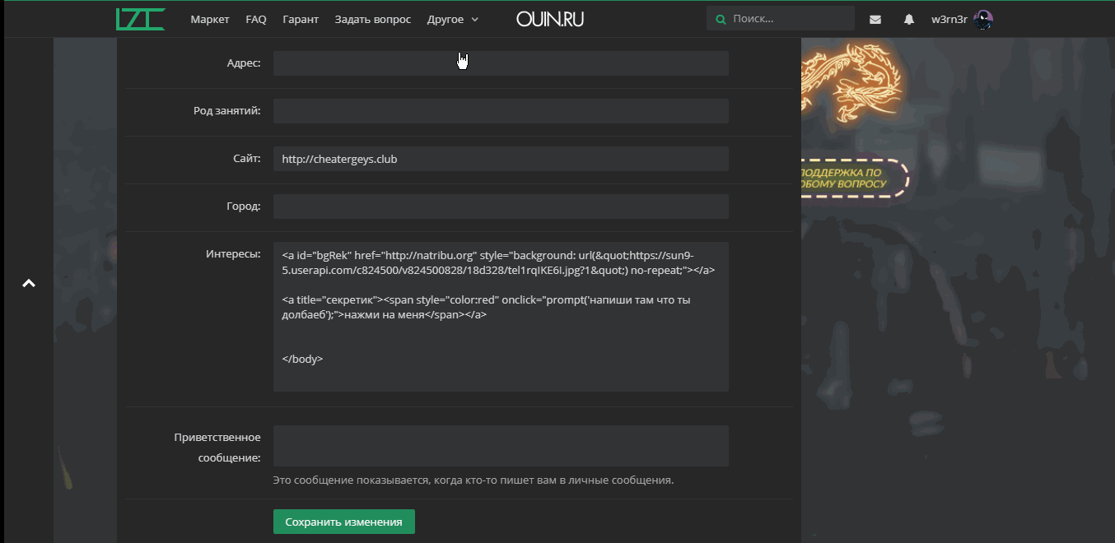Viewport: 1115px width, 543px height.
Task: Click the Род занятий label
Action: pyautogui.click(x=227, y=111)
